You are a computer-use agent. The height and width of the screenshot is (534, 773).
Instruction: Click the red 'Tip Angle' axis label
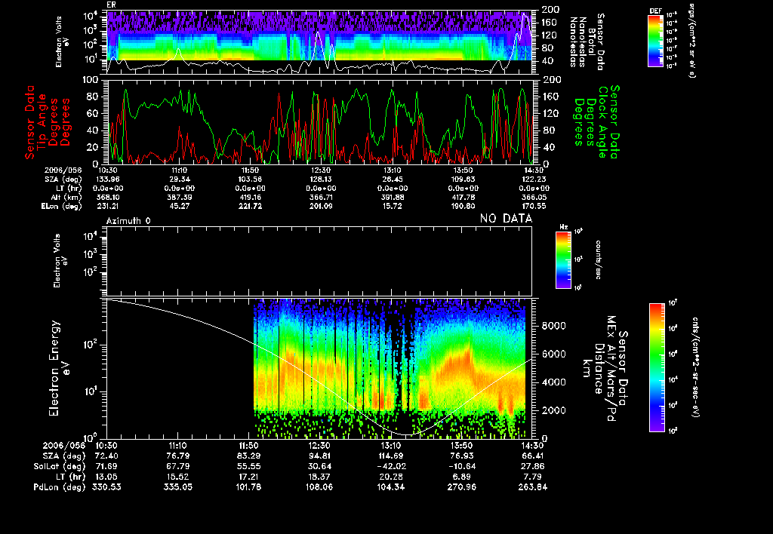42,121
